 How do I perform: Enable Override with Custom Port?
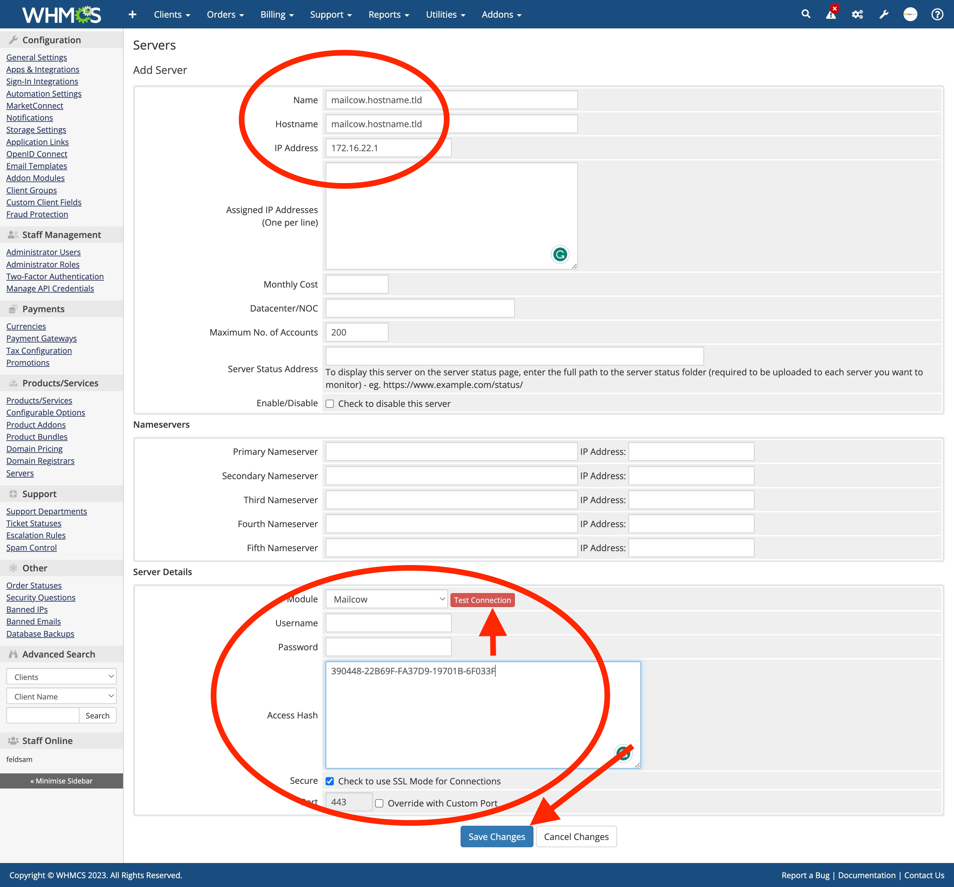point(379,803)
